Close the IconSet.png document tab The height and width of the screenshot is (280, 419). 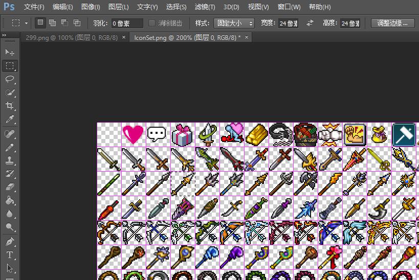click(x=247, y=37)
